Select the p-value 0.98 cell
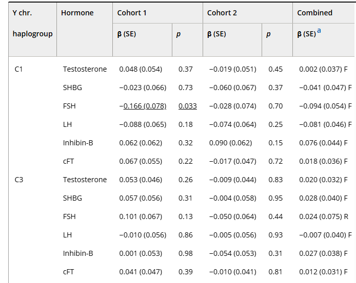The image size is (356, 283). coord(185,253)
